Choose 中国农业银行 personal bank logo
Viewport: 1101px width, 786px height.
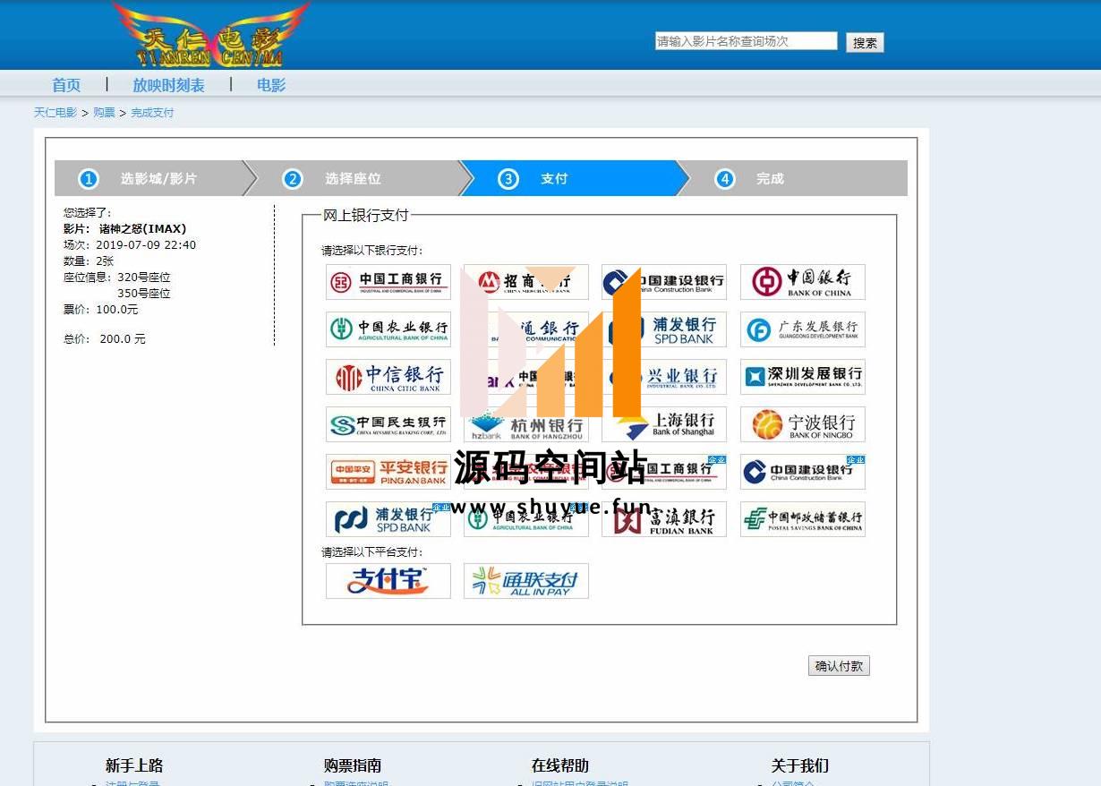388,329
